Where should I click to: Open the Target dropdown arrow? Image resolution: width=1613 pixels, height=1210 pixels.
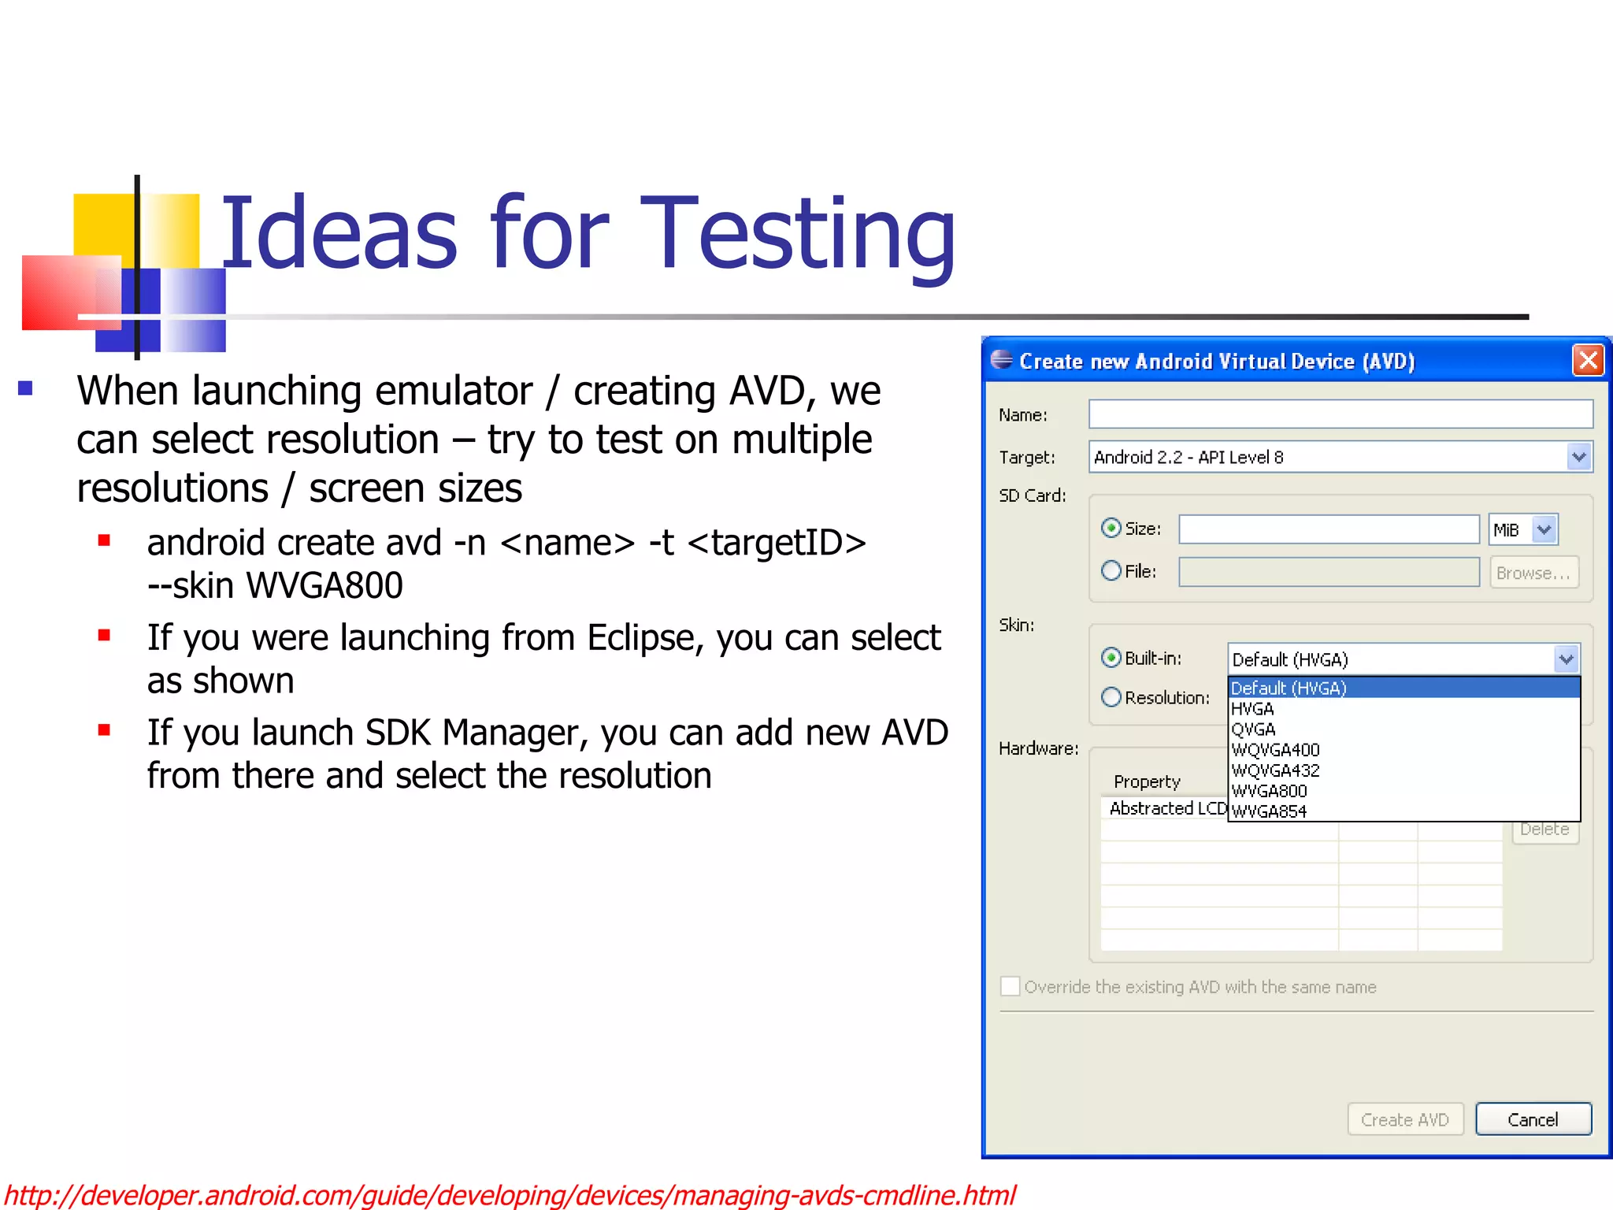click(1578, 457)
